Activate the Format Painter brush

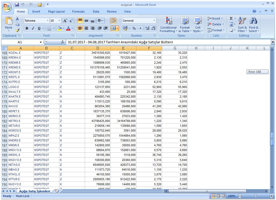[17, 30]
